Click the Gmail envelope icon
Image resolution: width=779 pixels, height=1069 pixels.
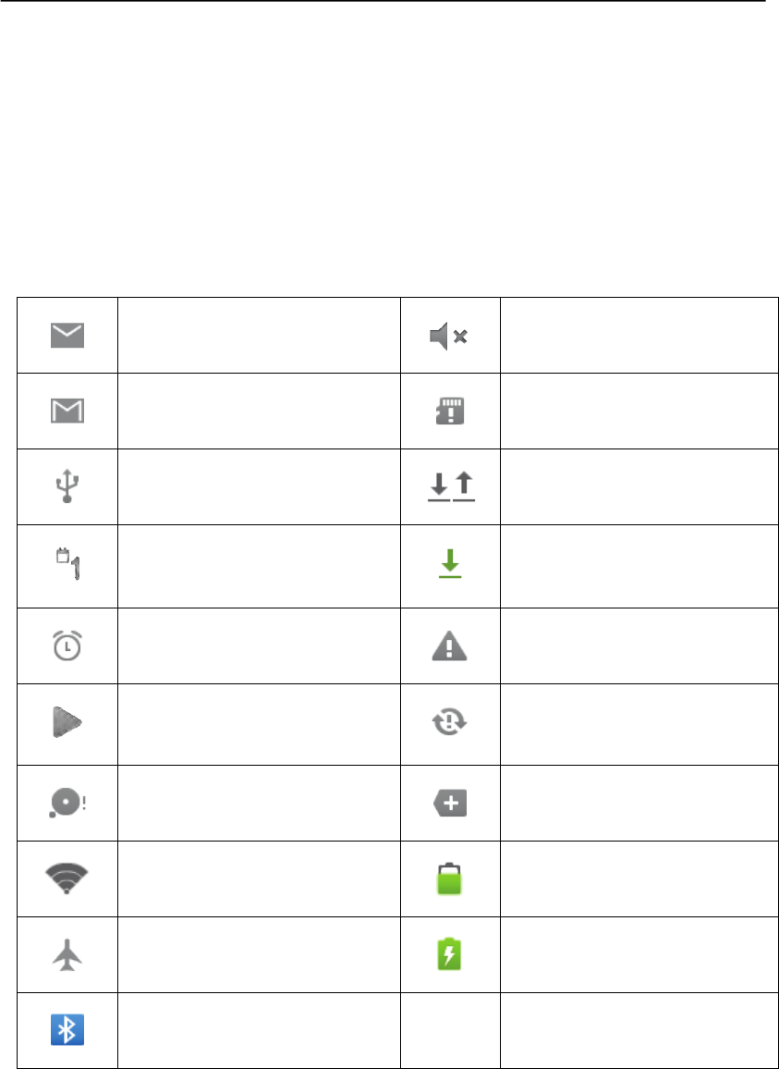(x=67, y=412)
